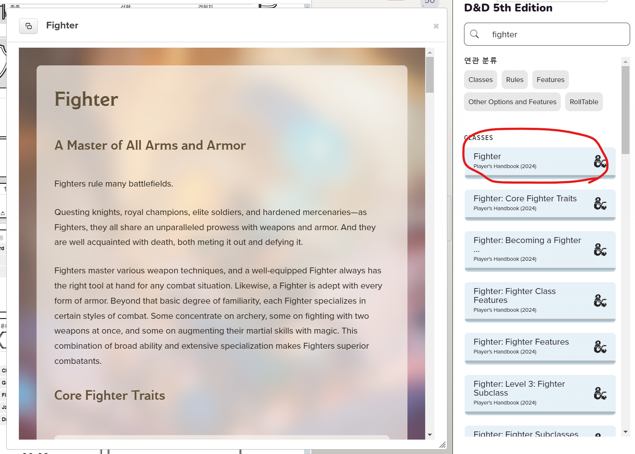Click D&D ampersand icon on Becoming a Fighter card
This screenshot has height=454, width=635.
(600, 250)
